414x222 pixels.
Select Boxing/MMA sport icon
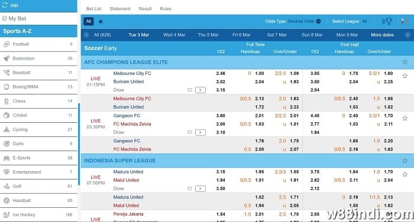click(7, 87)
